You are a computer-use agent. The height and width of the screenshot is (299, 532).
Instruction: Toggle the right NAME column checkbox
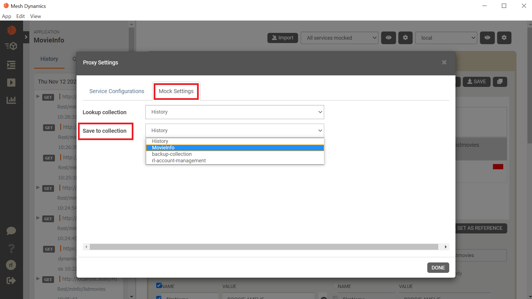coord(335,285)
